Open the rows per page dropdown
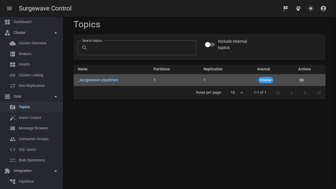The image size is (336, 189). coord(237,93)
